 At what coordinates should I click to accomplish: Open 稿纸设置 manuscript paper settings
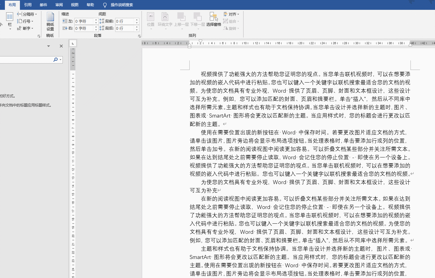coord(50,21)
